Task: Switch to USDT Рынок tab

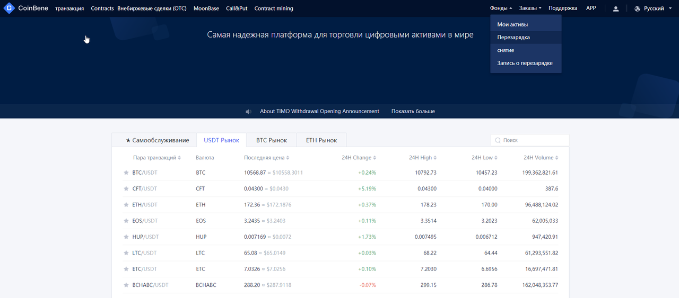Action: [222, 140]
